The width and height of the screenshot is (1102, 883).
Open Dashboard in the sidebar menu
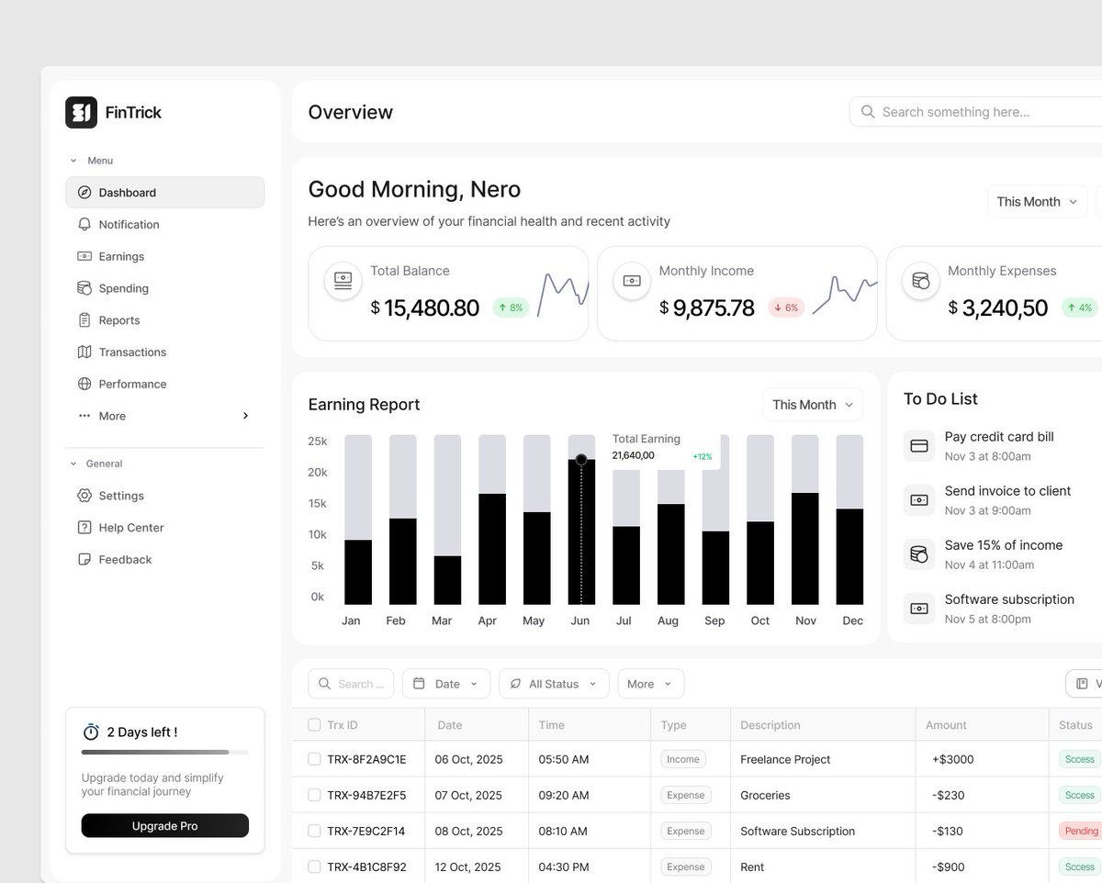(x=164, y=193)
